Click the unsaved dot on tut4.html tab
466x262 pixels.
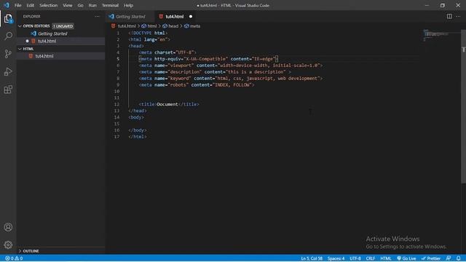click(191, 16)
